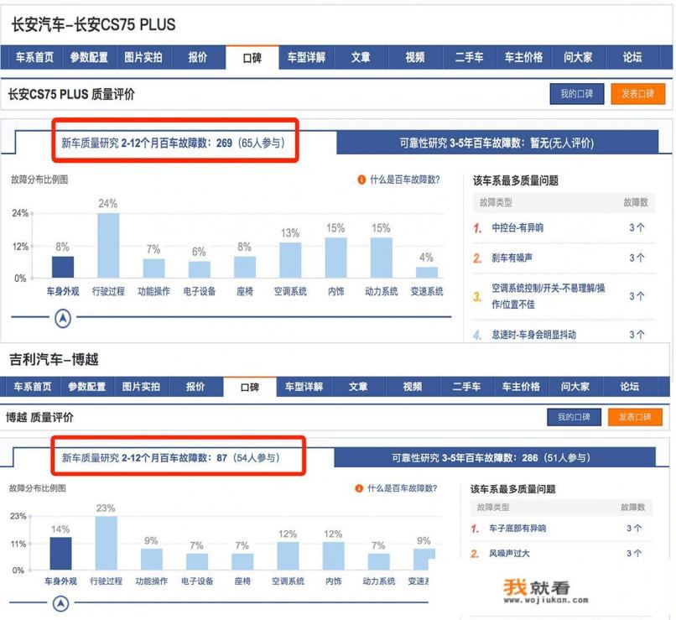Viewport: 676px width, 620px height.
Task: Open 二手车 tab in the 长安CS75 PLUS nav
Action: [470, 57]
